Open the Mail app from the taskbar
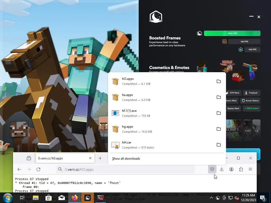Viewport: 271px width, 203px height. coord(61,198)
